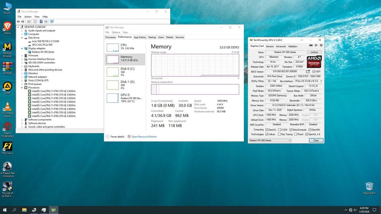
Task: Open the Radeon RX 580 Series GPU dropdown
Action: click(270, 140)
